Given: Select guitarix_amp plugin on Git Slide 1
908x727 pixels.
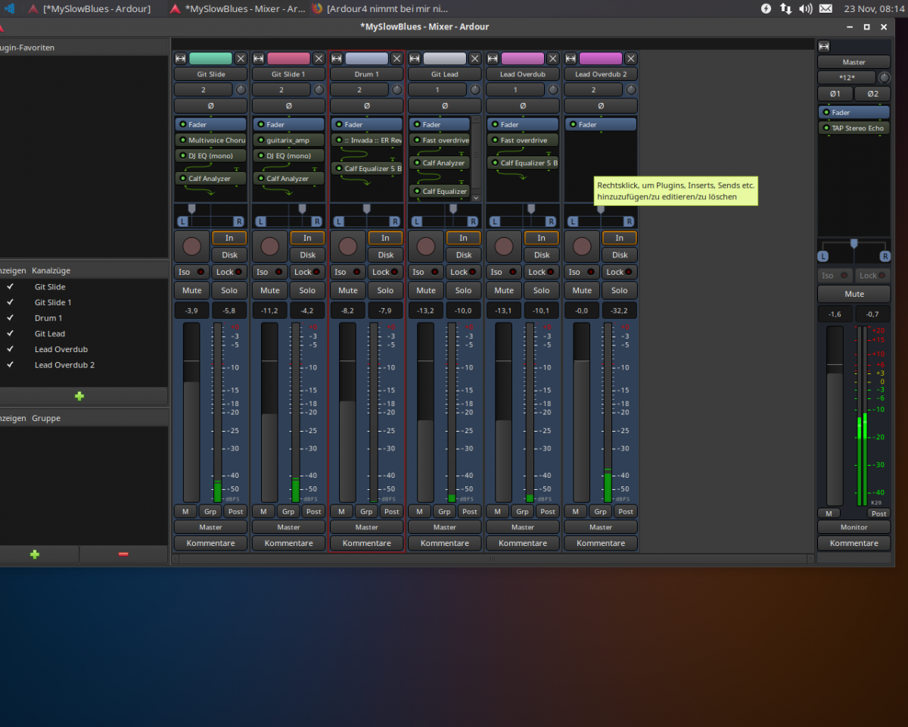Looking at the screenshot, I should (288, 140).
